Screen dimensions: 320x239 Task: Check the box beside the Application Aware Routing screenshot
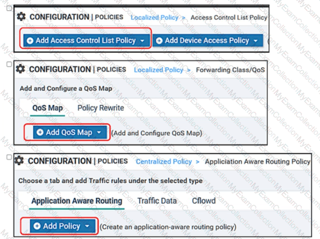pos(9,157)
